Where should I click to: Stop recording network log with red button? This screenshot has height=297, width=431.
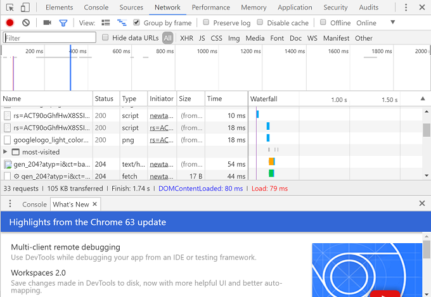tap(10, 23)
